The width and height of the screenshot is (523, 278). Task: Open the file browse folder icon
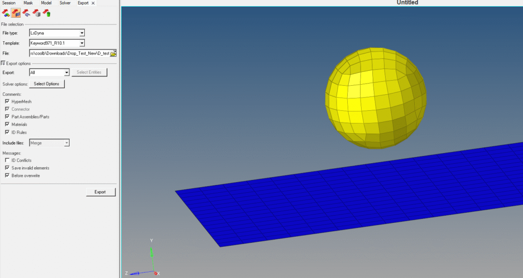113,53
